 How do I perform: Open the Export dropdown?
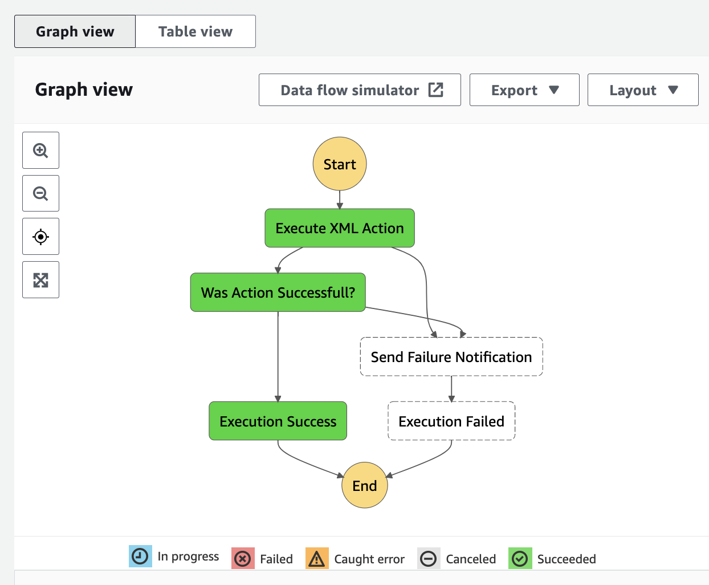(x=524, y=90)
